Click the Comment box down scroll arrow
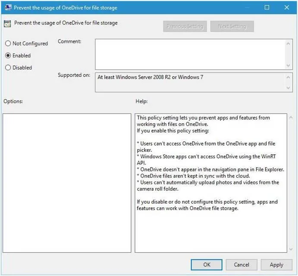This screenshot has width=298, height=276. (x=289, y=66)
